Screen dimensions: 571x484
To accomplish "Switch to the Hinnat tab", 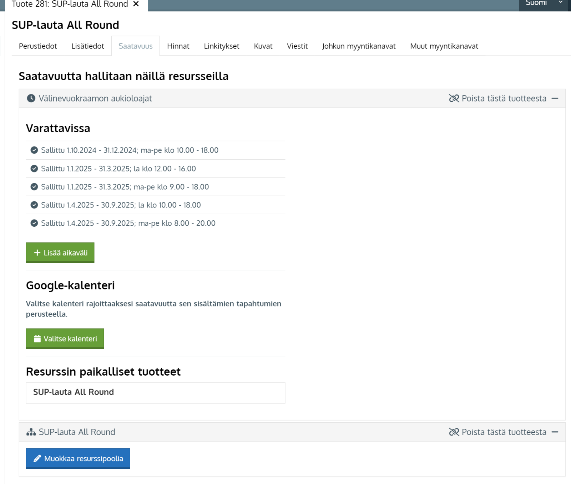I will pos(178,46).
